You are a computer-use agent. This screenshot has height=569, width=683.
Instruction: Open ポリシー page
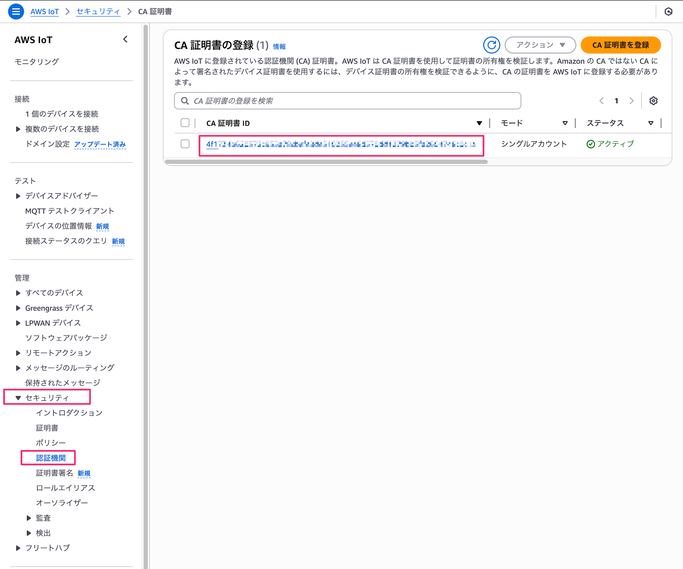pyautogui.click(x=51, y=443)
